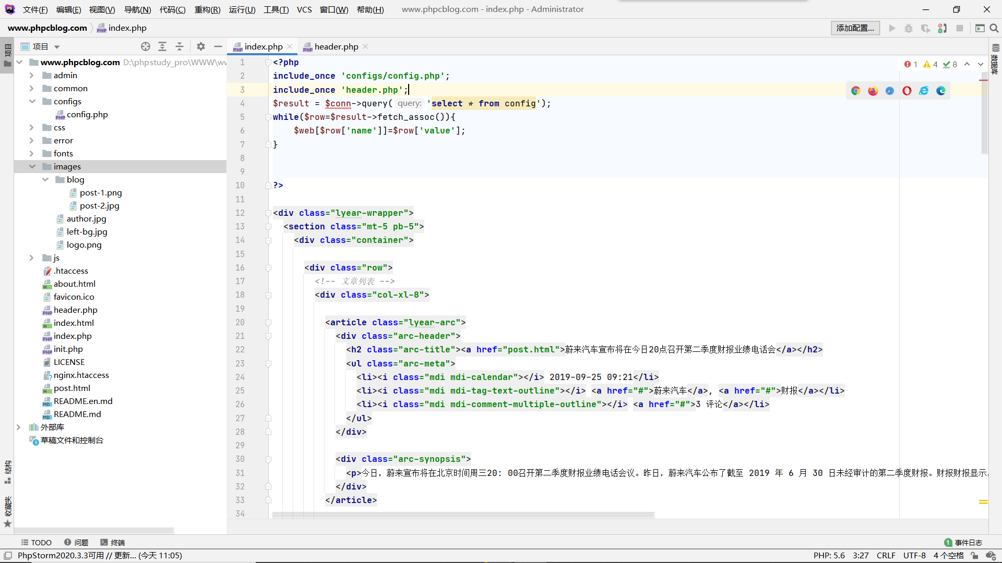Click the error count indicator

[x=911, y=64]
